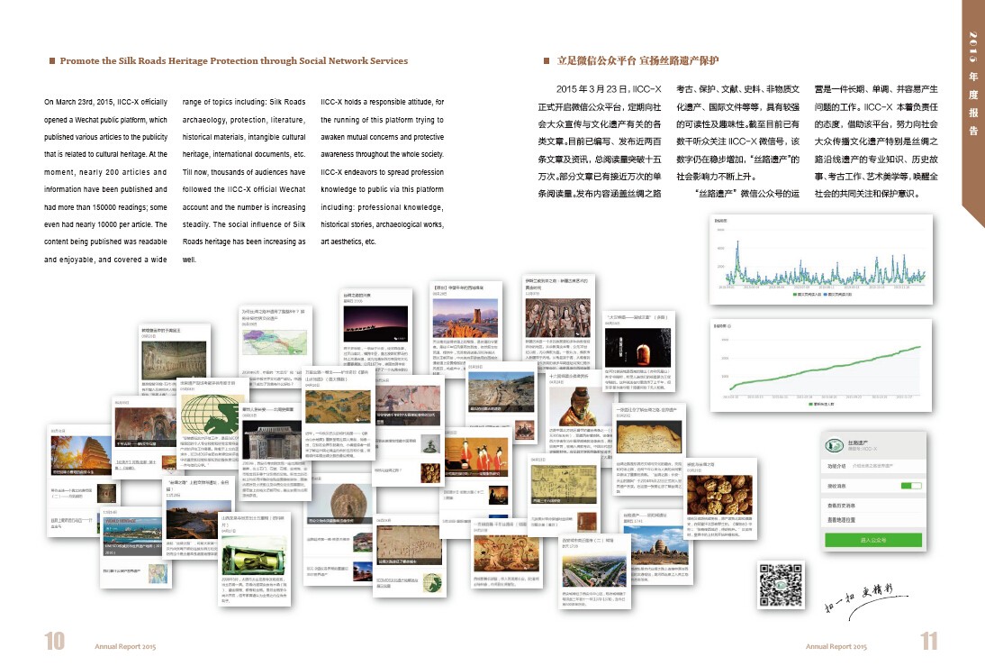The width and height of the screenshot is (985, 666).
Task: Open the camel caravan sunset thumbnail
Action: (x=375, y=324)
